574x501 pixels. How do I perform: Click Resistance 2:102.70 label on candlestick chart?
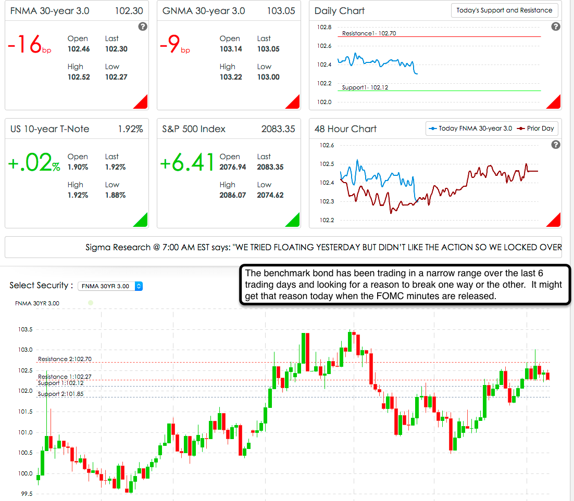[65, 359]
